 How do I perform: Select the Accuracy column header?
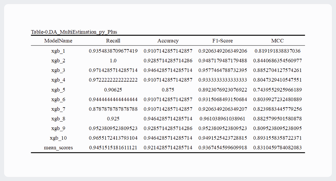coord(168,41)
